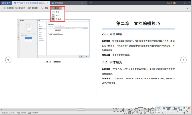Viewport: 192px width, 115px height.
Task: Go to next screen with right arrow
Action: [183, 60]
